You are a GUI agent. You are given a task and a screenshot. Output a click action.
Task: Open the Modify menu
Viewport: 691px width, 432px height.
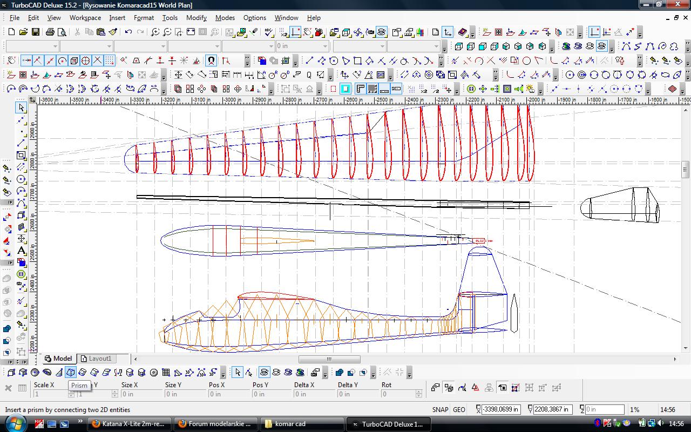196,18
